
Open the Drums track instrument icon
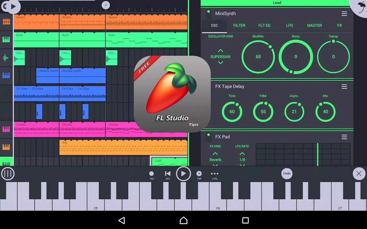coord(6,22)
